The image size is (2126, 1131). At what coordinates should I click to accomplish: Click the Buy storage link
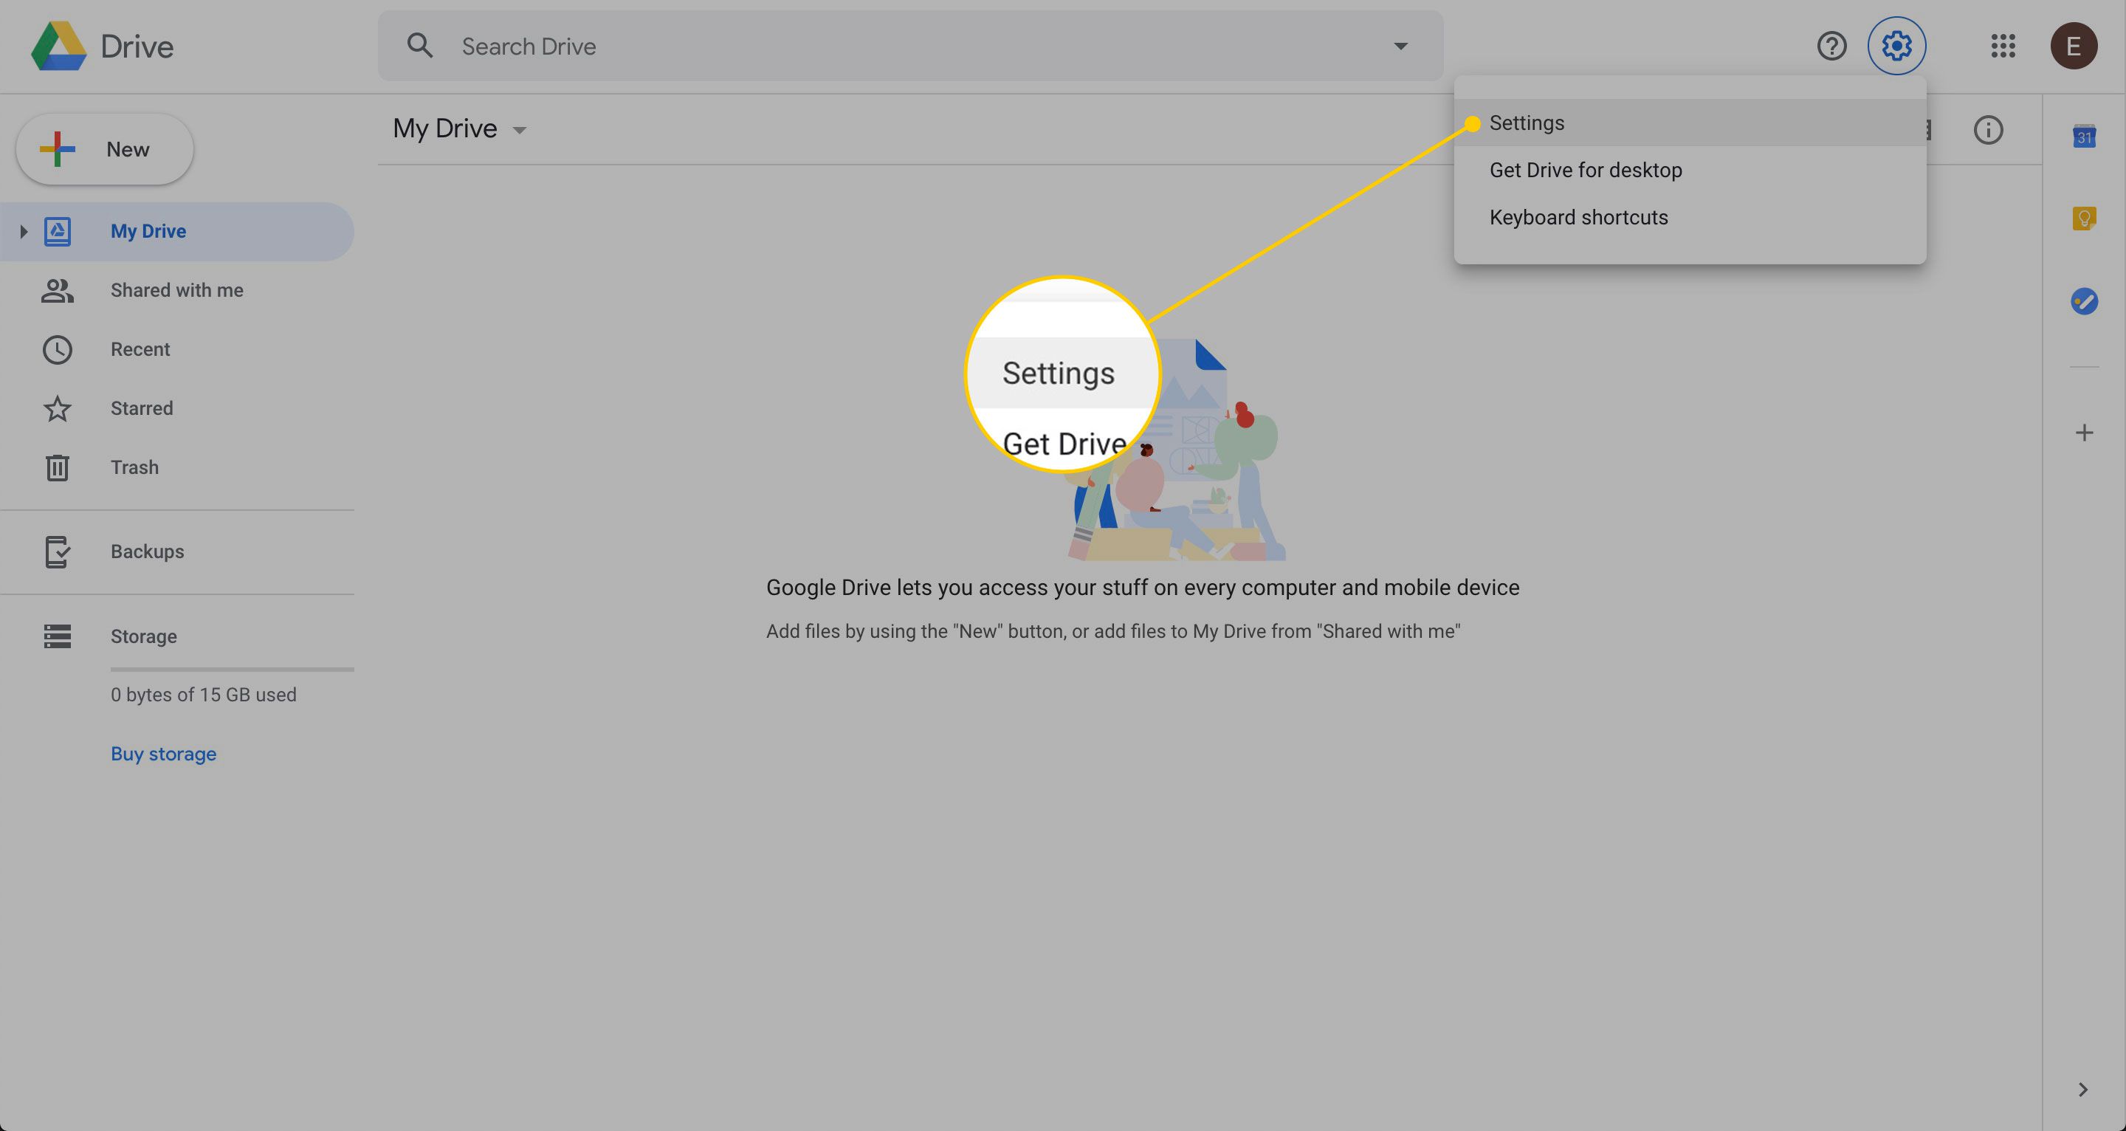point(163,754)
